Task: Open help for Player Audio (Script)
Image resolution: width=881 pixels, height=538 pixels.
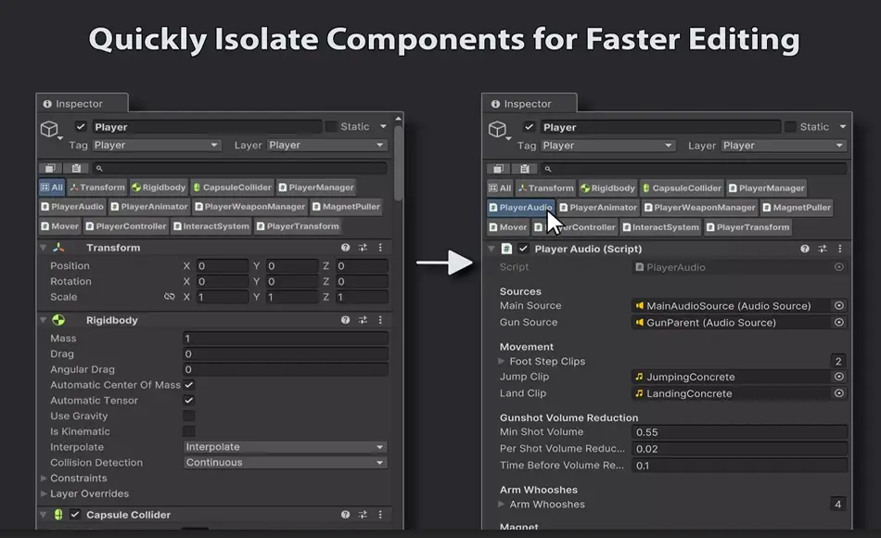Action: click(x=805, y=249)
